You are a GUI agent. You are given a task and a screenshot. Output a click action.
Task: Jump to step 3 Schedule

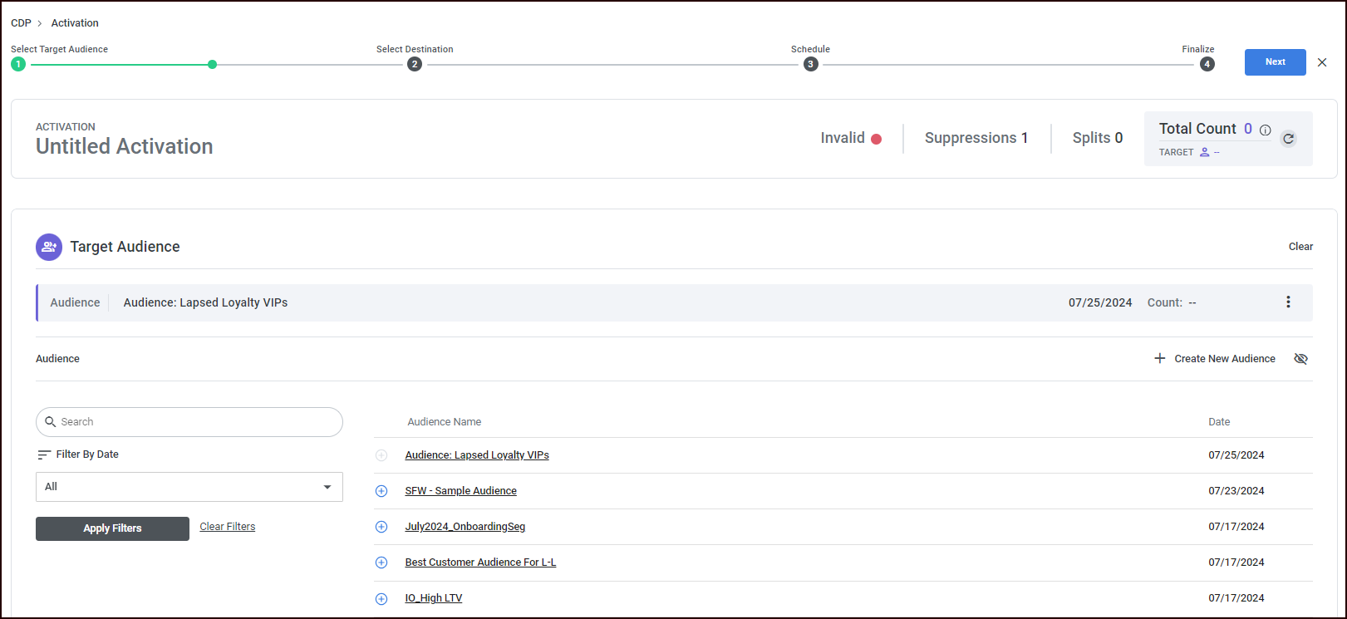click(810, 64)
